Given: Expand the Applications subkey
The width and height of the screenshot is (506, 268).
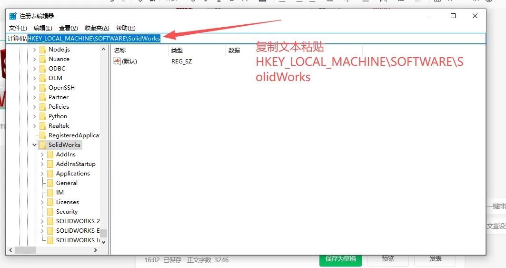Looking at the screenshot, I should coord(42,174).
